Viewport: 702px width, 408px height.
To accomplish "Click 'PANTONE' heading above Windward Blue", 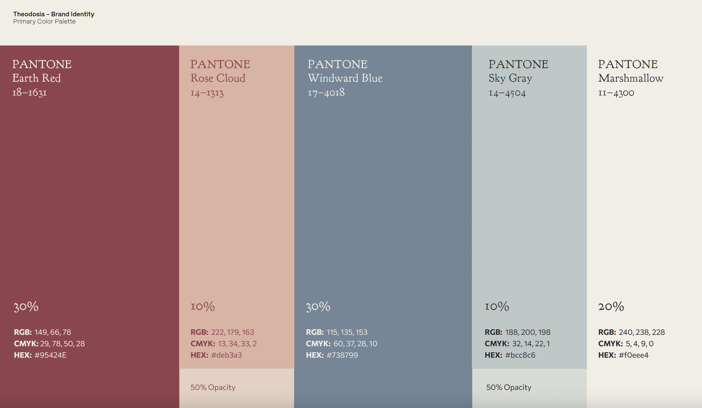I will coord(337,64).
